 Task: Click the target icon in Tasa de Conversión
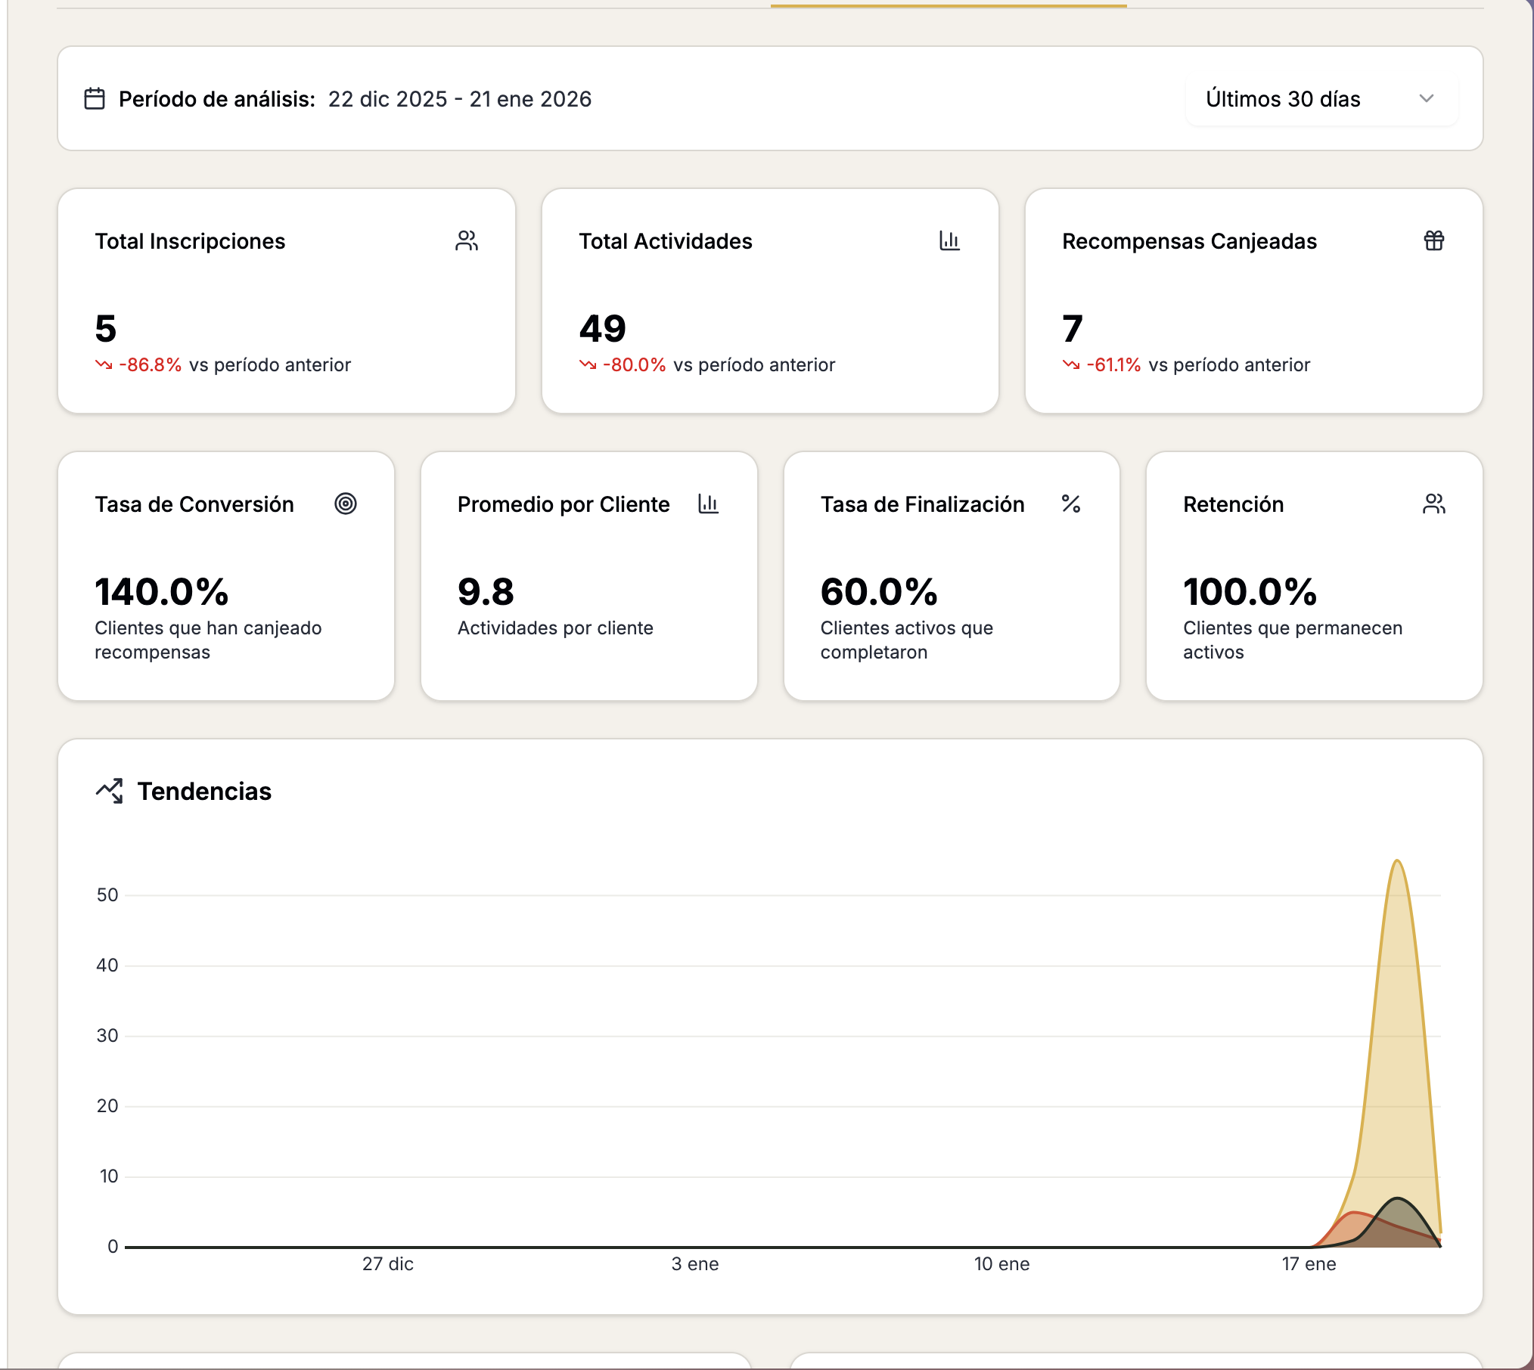pyautogui.click(x=346, y=504)
